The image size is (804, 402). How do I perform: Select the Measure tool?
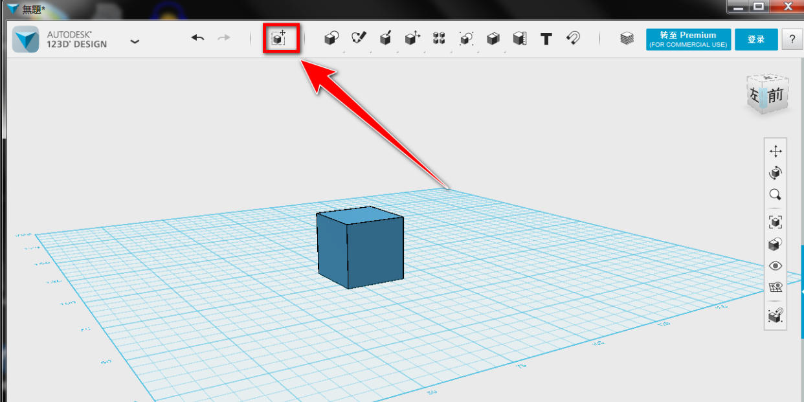click(x=520, y=39)
